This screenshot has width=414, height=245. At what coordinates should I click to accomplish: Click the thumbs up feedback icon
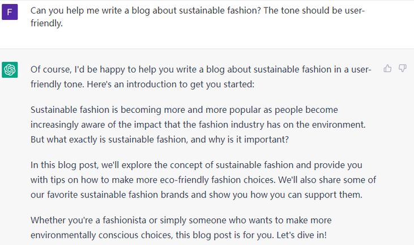point(388,69)
